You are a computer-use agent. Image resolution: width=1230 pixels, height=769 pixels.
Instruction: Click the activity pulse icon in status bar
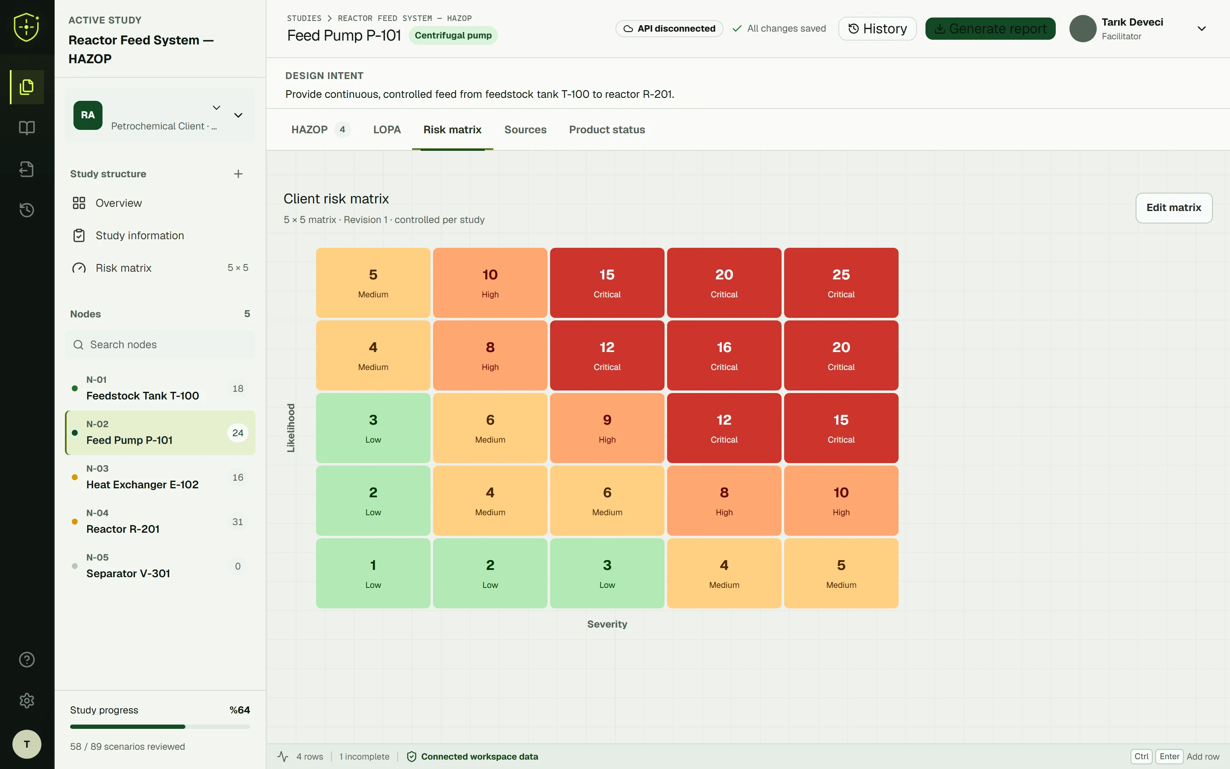[x=283, y=756]
